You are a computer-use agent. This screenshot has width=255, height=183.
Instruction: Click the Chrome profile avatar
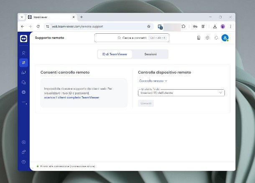pos(223,26)
